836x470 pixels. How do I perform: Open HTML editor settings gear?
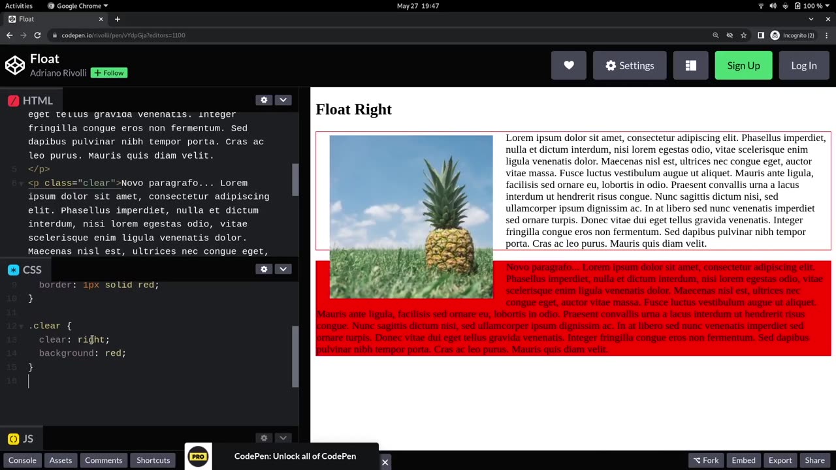point(264,100)
